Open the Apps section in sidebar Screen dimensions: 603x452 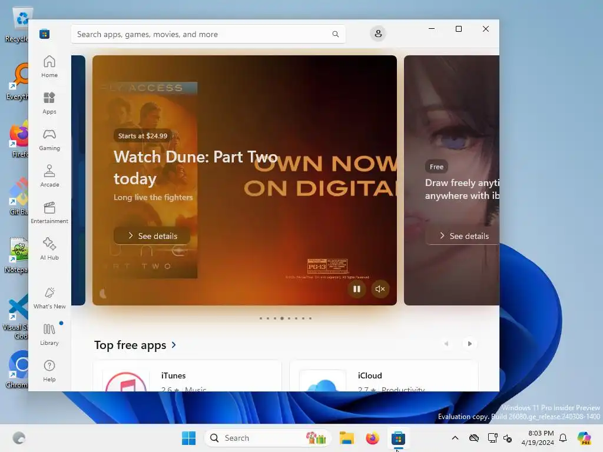[49, 104]
